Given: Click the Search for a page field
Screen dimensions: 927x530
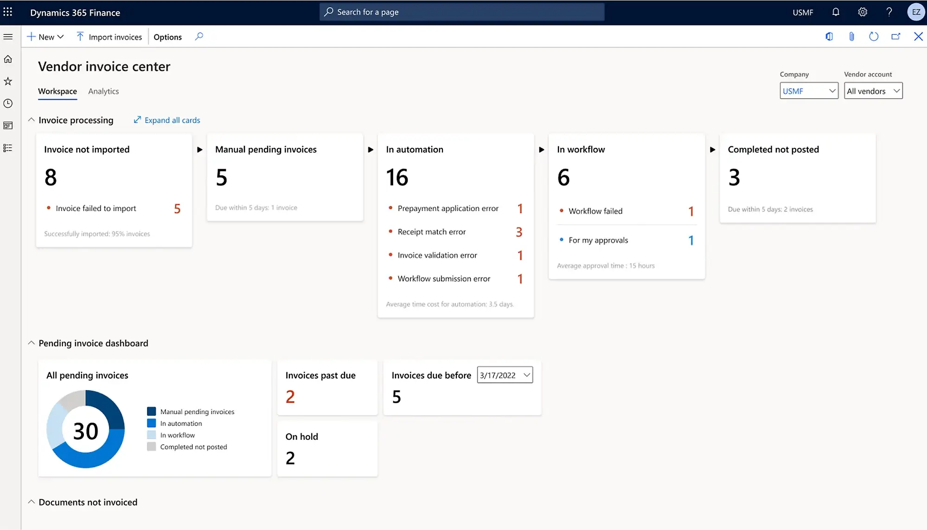Looking at the screenshot, I should tap(462, 12).
